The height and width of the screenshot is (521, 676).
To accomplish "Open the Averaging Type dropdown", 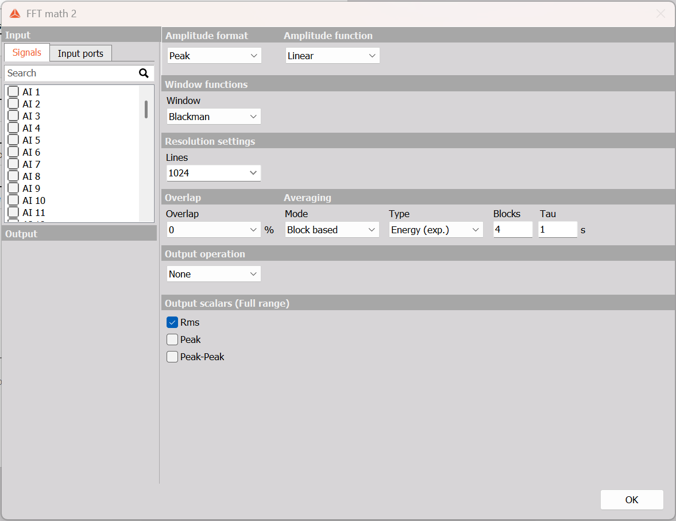I will point(436,230).
